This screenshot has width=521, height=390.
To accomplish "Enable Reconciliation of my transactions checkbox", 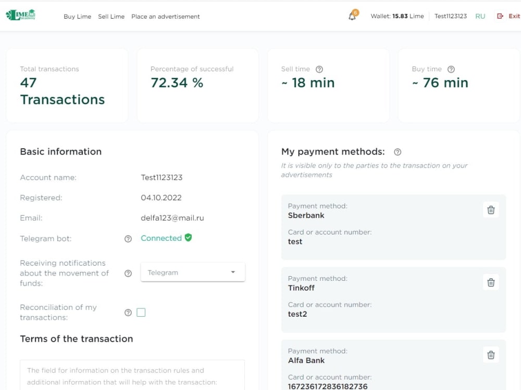I will point(141,313).
